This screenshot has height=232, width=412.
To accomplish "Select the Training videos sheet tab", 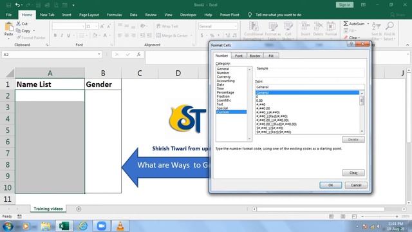I will point(48,209).
